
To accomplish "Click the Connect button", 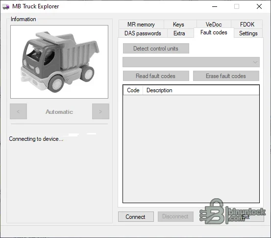I will (136, 217).
